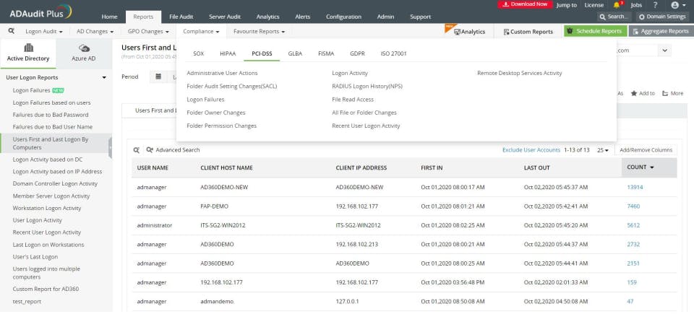Open Logon Activity compliance report

pos(350,73)
